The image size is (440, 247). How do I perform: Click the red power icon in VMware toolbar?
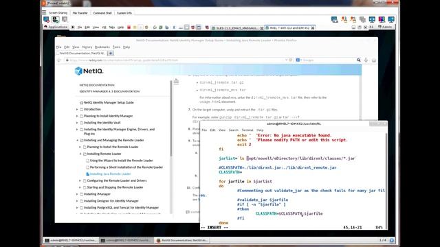pyautogui.click(x=129, y=27)
